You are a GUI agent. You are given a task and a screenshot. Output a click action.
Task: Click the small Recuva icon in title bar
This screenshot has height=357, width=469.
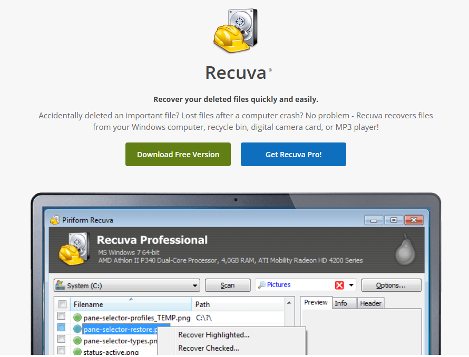point(55,220)
